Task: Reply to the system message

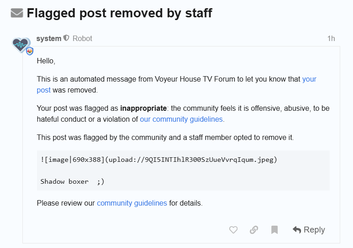Action: (x=309, y=230)
